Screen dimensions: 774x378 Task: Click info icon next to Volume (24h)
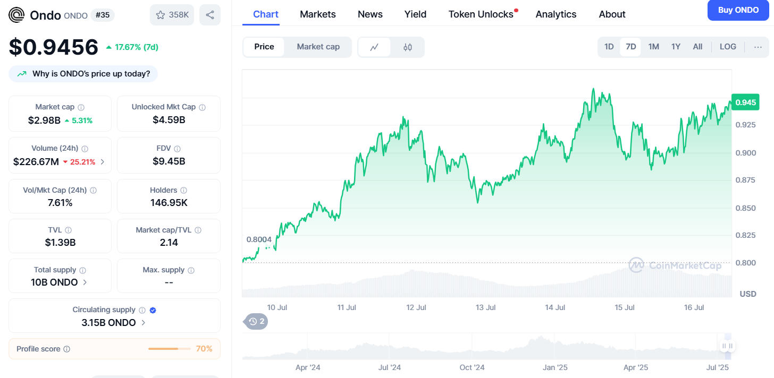tap(85, 149)
